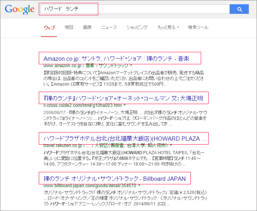Open the ショッピング tab

[x=137, y=27]
